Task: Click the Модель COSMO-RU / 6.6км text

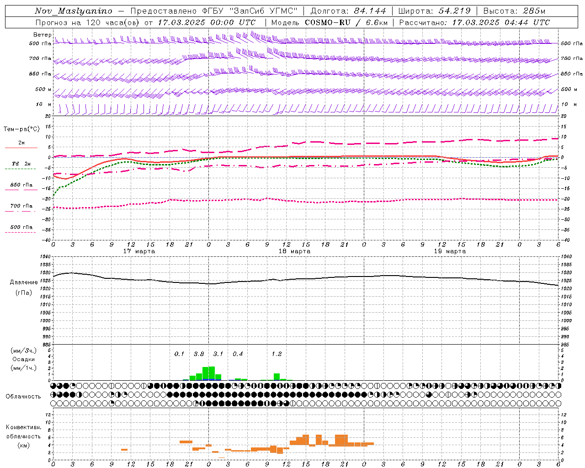Action: [x=330, y=22]
